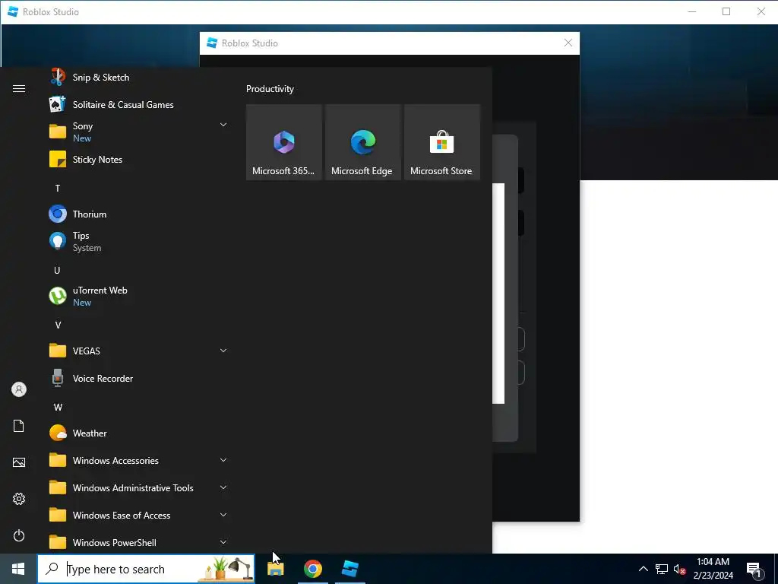This screenshot has width=778, height=584.
Task: Click the Power icon in Start
Action: 19,535
